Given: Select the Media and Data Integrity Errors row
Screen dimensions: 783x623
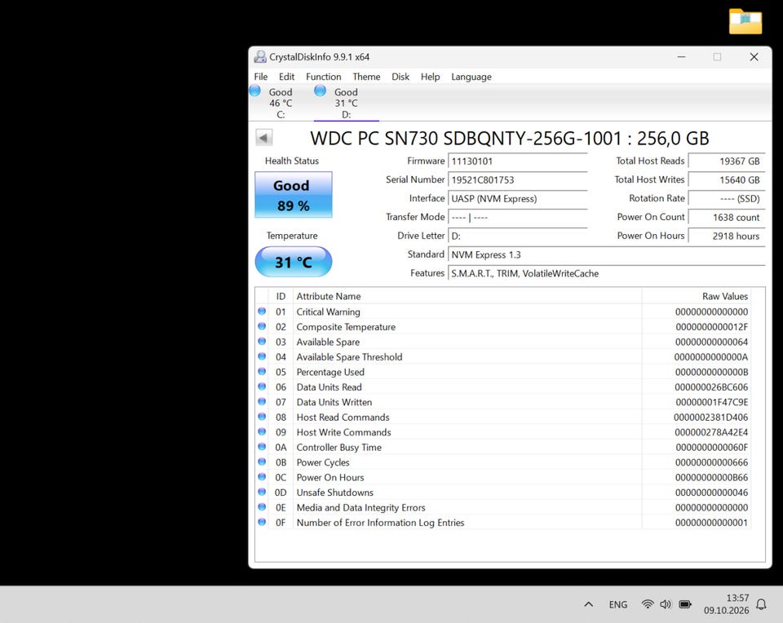Looking at the screenshot, I should [x=503, y=507].
